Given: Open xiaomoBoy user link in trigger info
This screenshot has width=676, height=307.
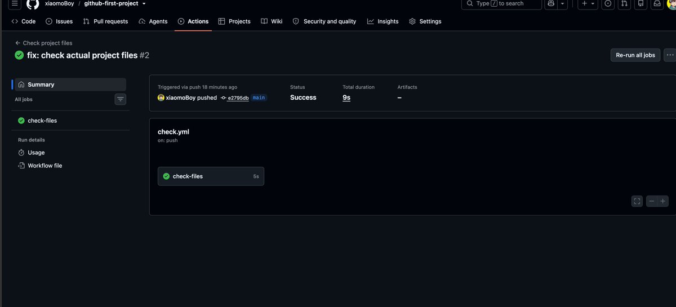Looking at the screenshot, I should [180, 97].
